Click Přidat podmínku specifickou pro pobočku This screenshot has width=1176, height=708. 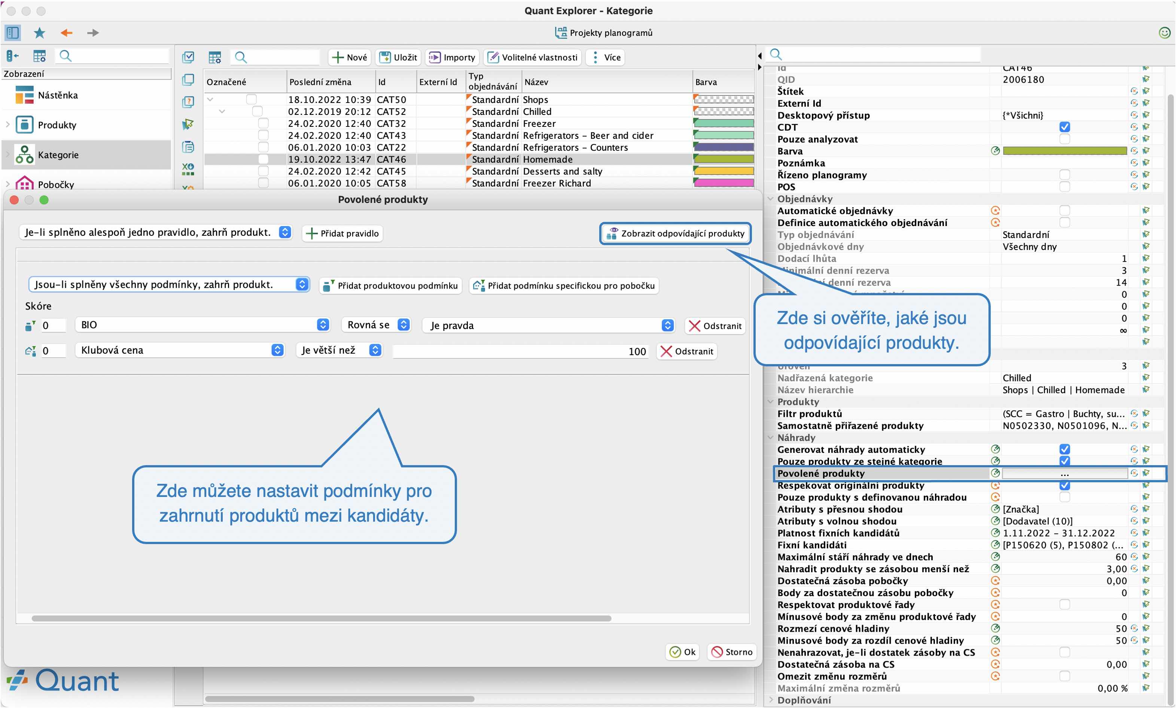564,285
